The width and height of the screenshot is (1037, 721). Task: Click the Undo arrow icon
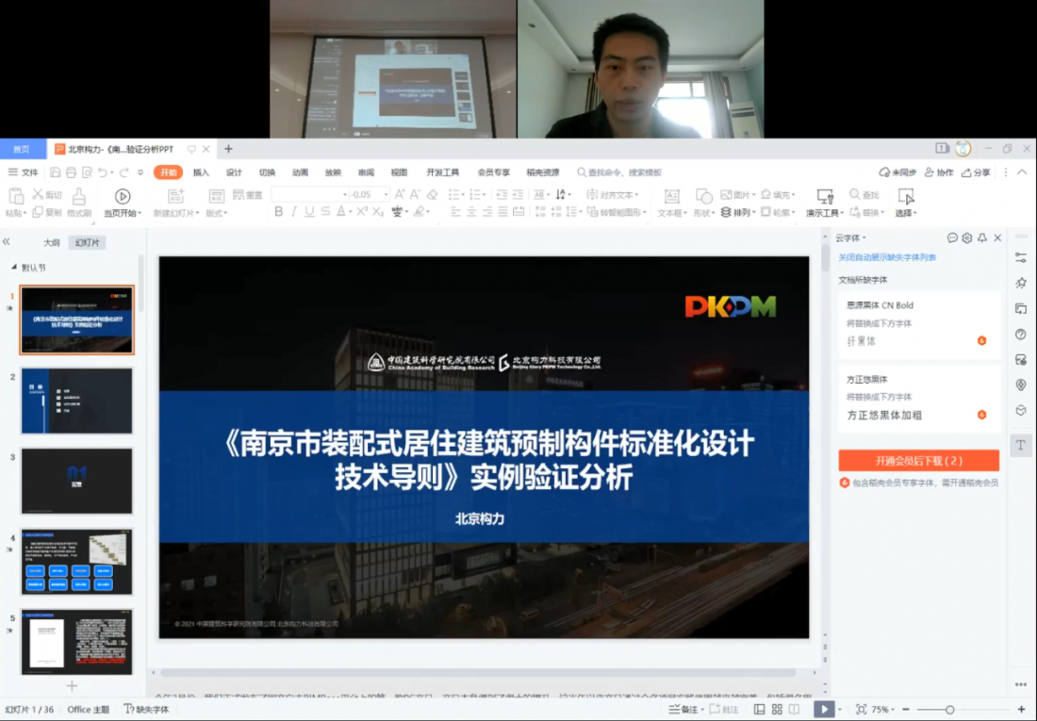coord(103,172)
